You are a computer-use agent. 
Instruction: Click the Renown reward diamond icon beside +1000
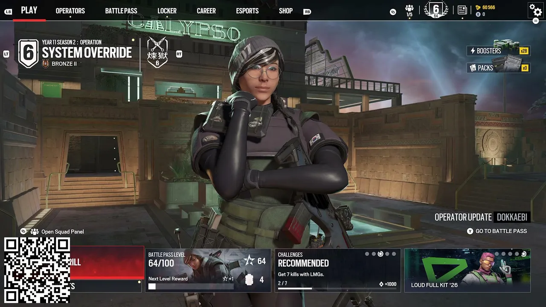pyautogui.click(x=381, y=284)
